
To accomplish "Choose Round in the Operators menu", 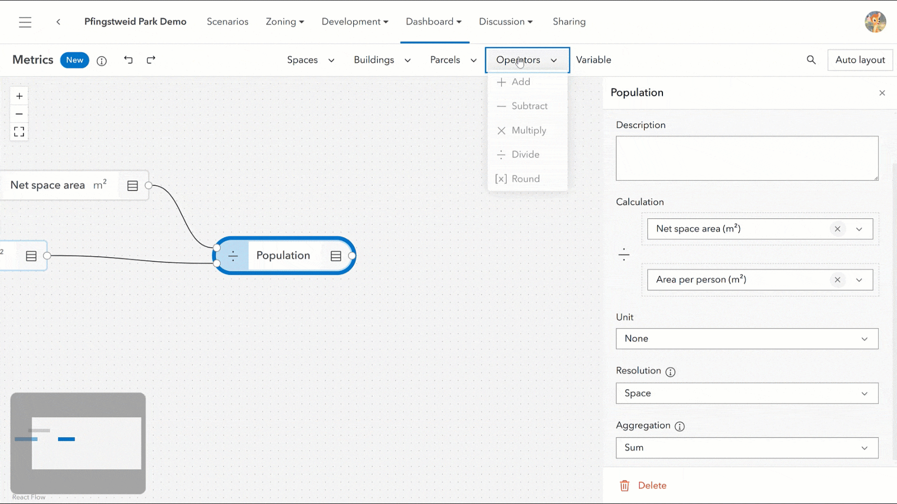I will coord(525,179).
